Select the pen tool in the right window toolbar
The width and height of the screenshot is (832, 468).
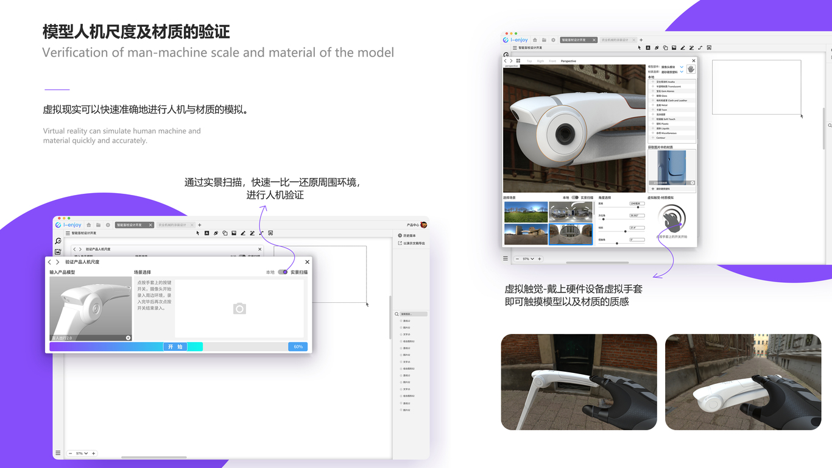point(657,48)
